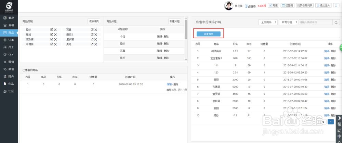This screenshot has height=143, width=342.
Task: Edit the 布偶猫 category with pencil icon
Action: point(52,44)
